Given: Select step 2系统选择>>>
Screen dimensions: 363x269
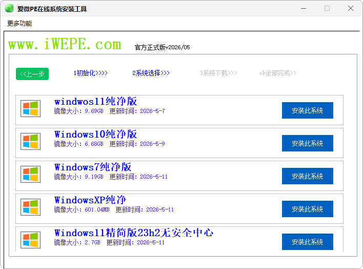Looking at the screenshot, I should (x=151, y=73).
